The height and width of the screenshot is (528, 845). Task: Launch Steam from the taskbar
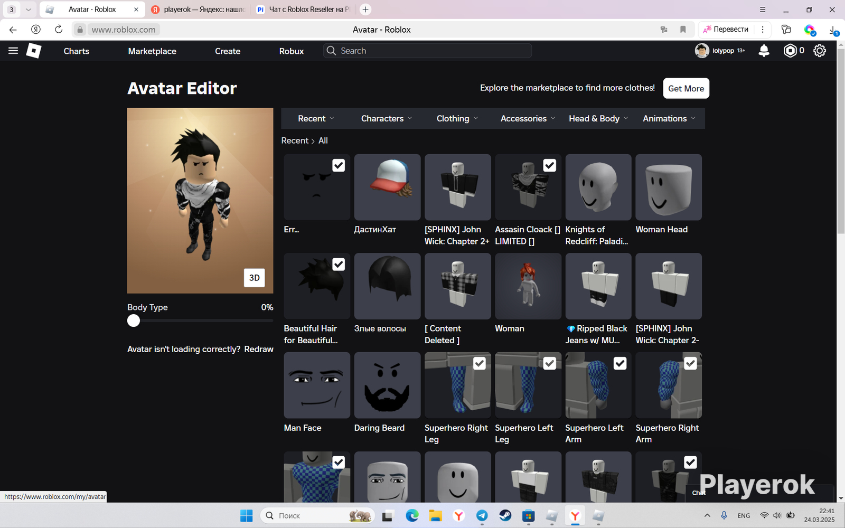(x=505, y=515)
